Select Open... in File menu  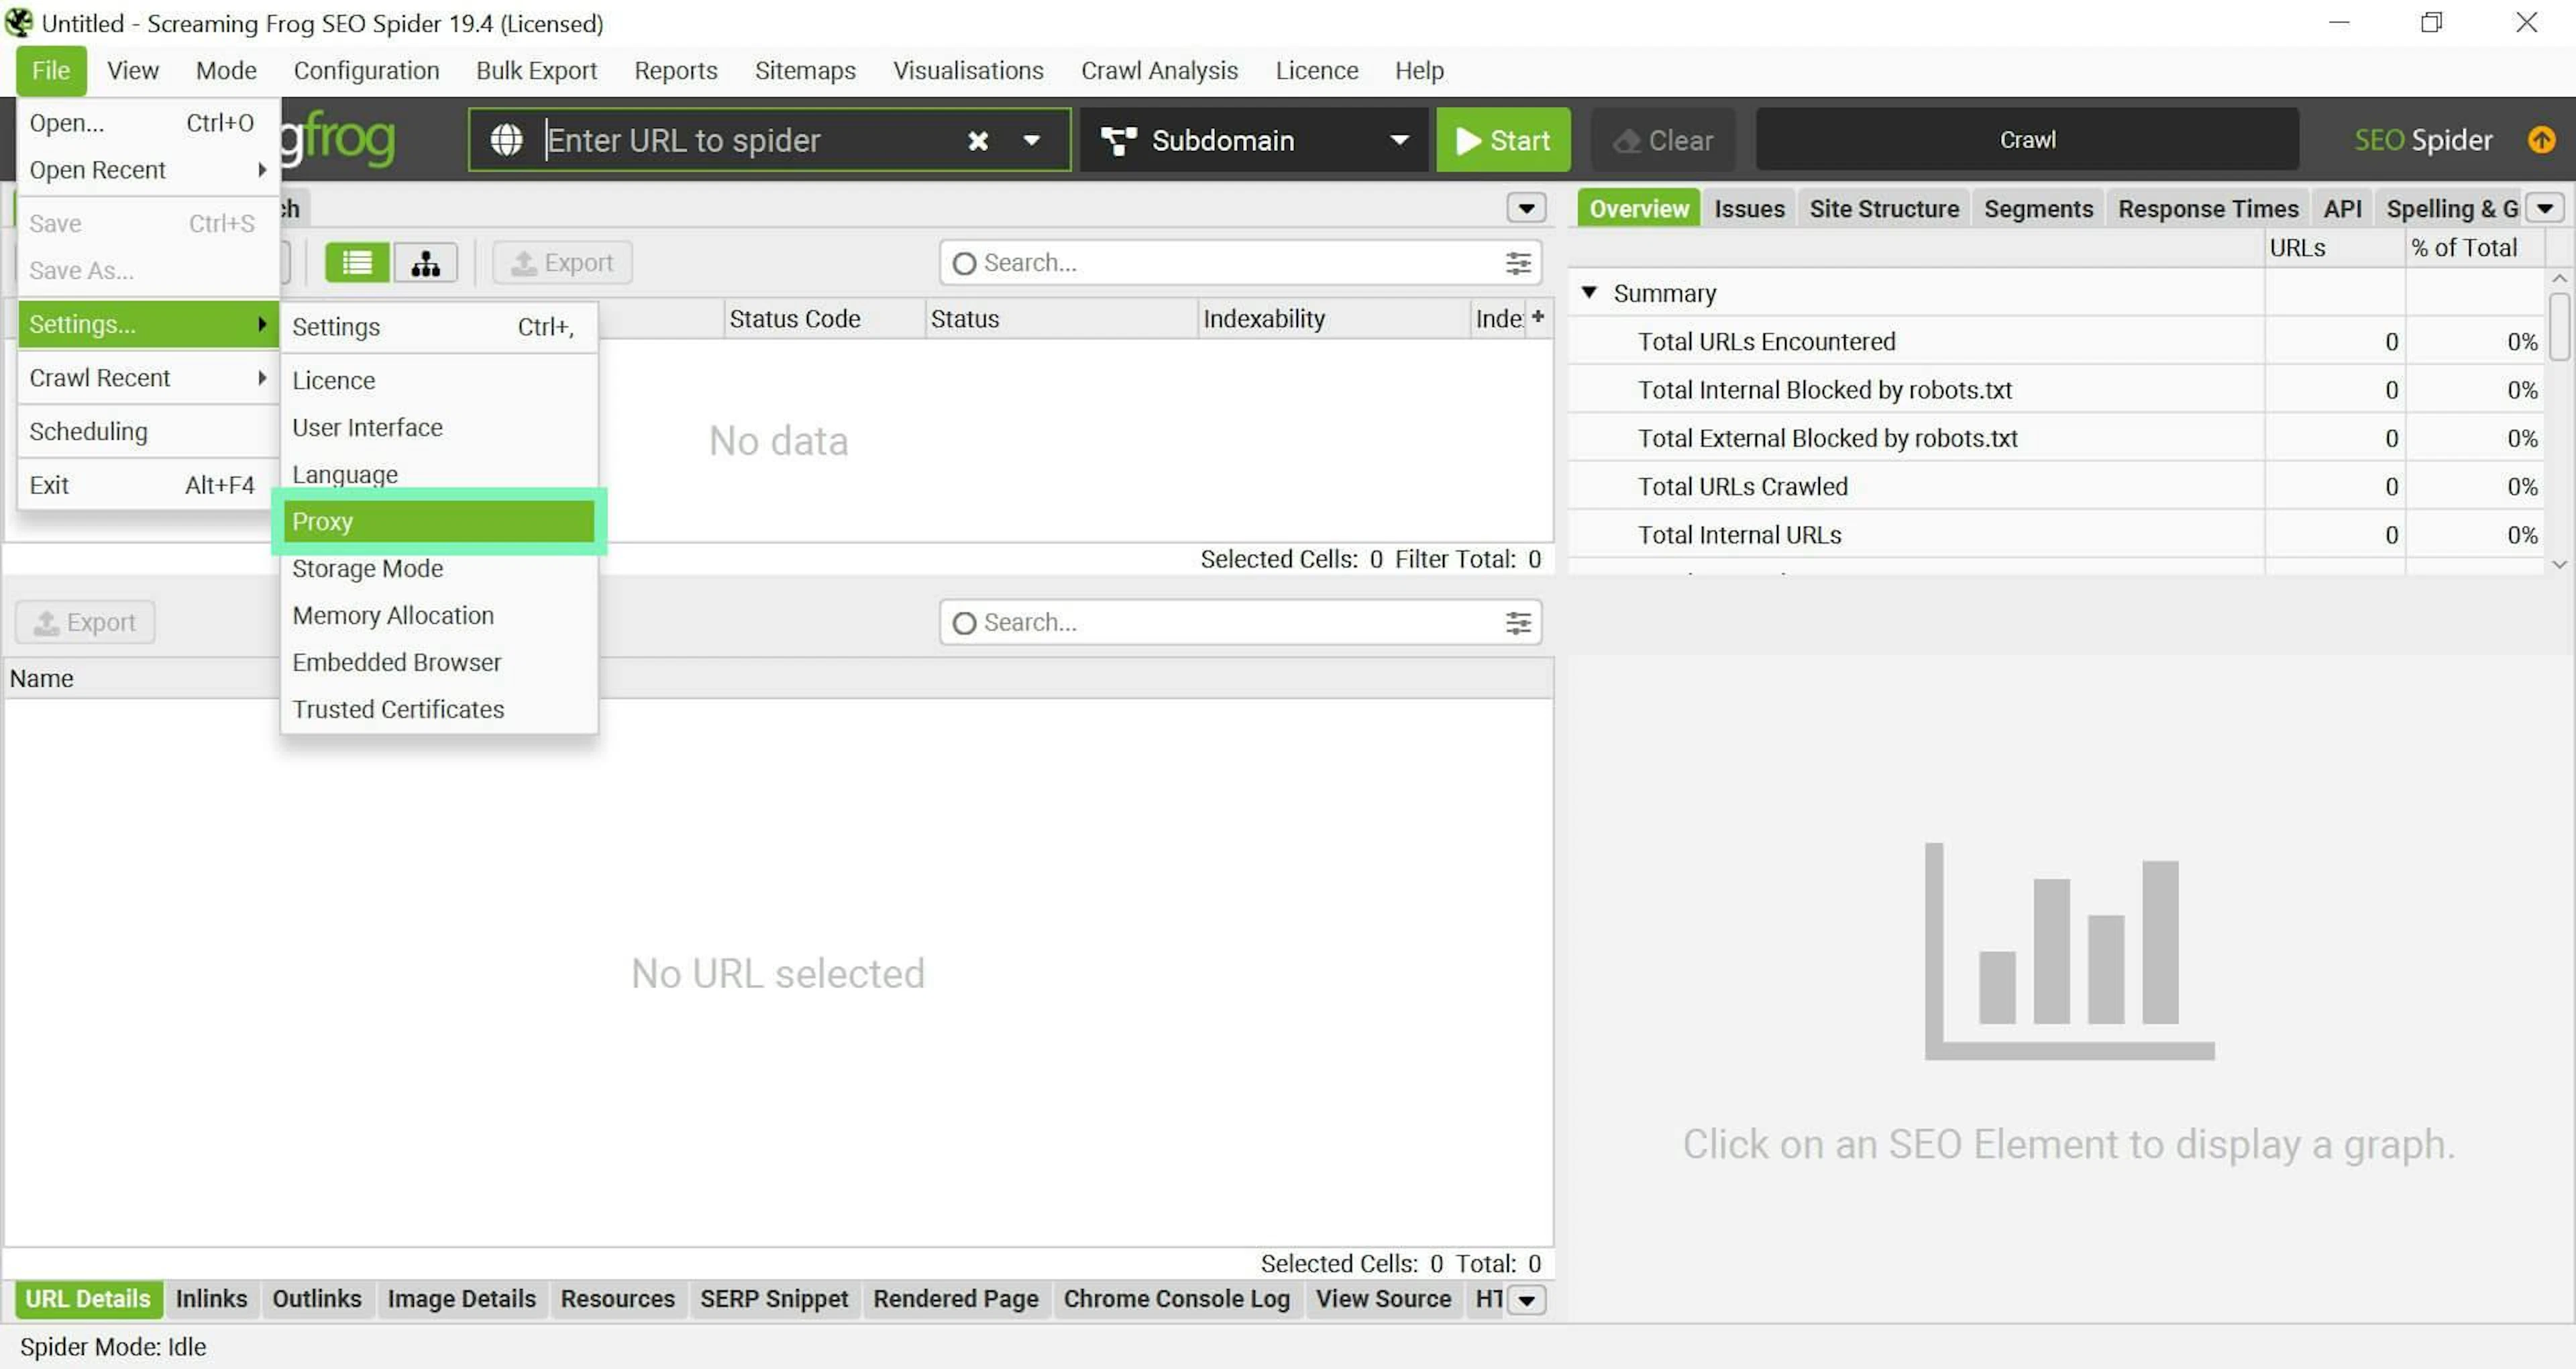pyautogui.click(x=147, y=123)
